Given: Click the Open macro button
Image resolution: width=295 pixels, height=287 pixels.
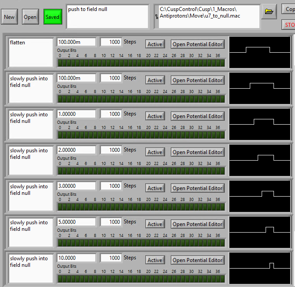Looking at the screenshot, I should [x=30, y=17].
